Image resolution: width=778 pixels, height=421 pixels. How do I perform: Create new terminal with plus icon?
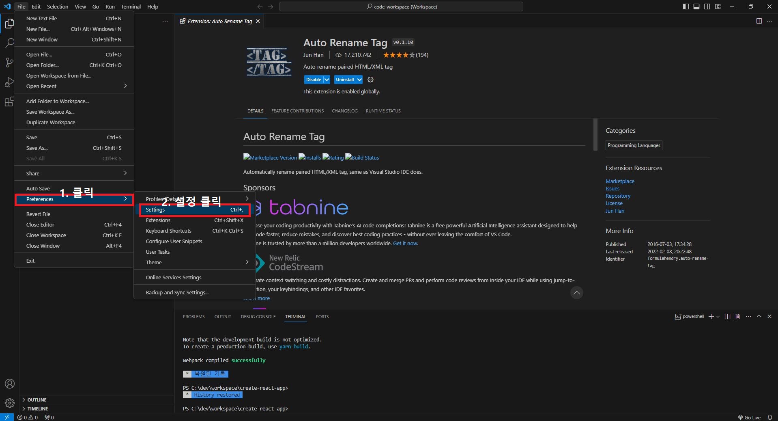tap(711, 317)
